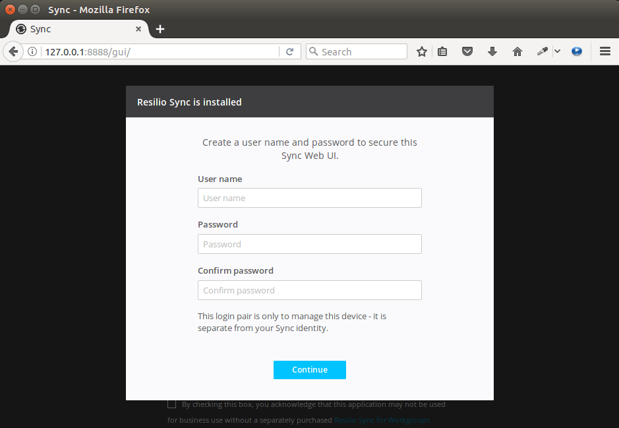Open the Firefox hamburger menu

pos(604,51)
